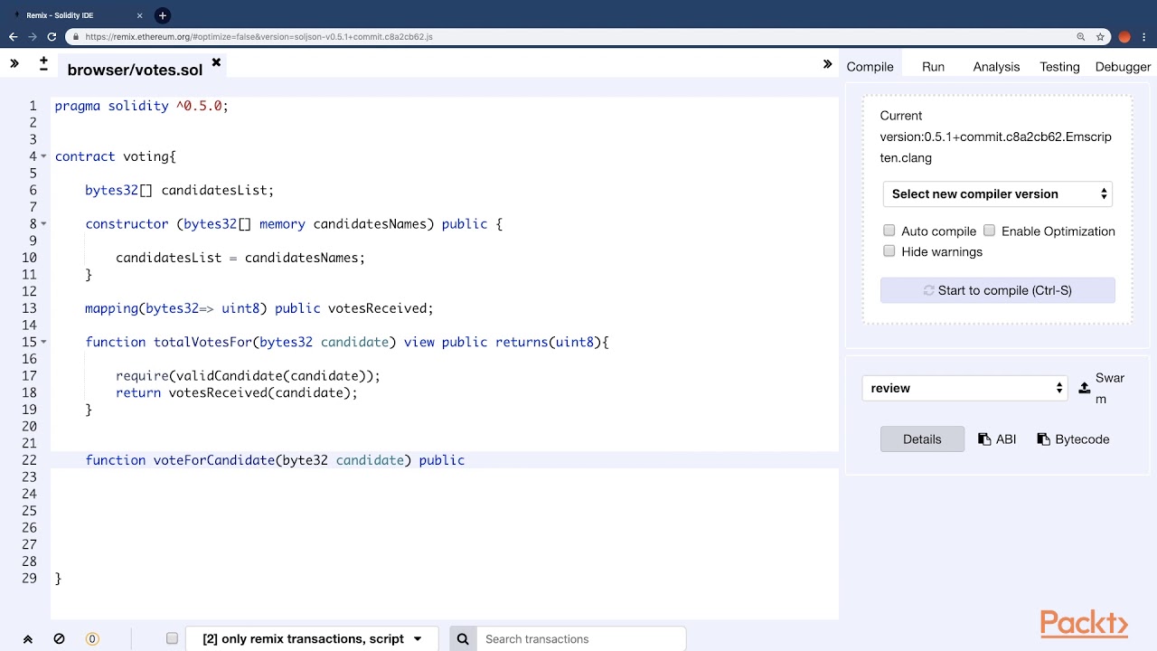Place cursor at end of line 22
The width and height of the screenshot is (1157, 651).
(466, 460)
